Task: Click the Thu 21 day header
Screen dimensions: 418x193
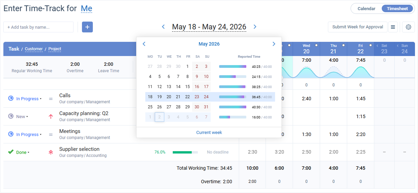Action: click(x=333, y=49)
